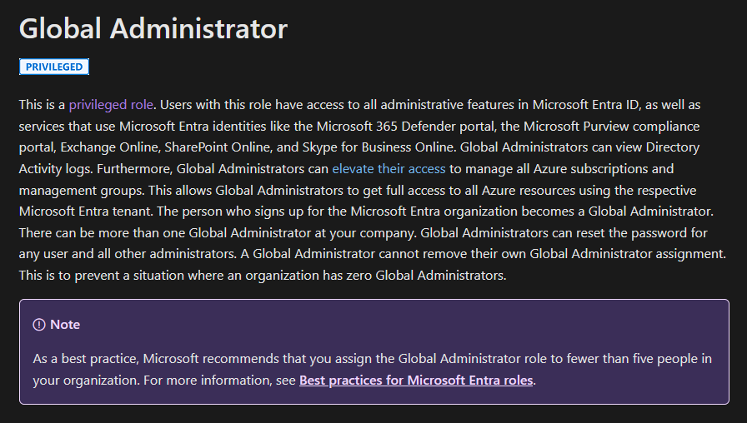Screen dimensions: 747x423
Task: Follow the "elevate their access" hyperlink
Action: (x=389, y=168)
